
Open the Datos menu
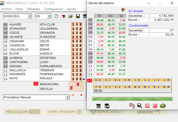click(19, 9)
